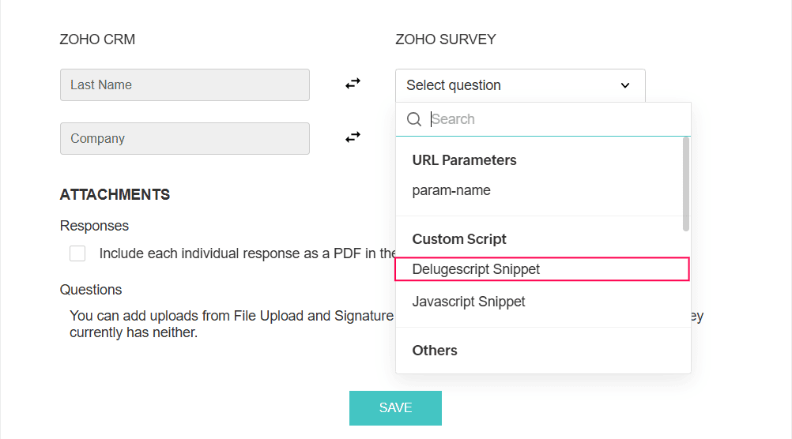
Task: Focus the Search field in the dropdown
Action: 553,119
